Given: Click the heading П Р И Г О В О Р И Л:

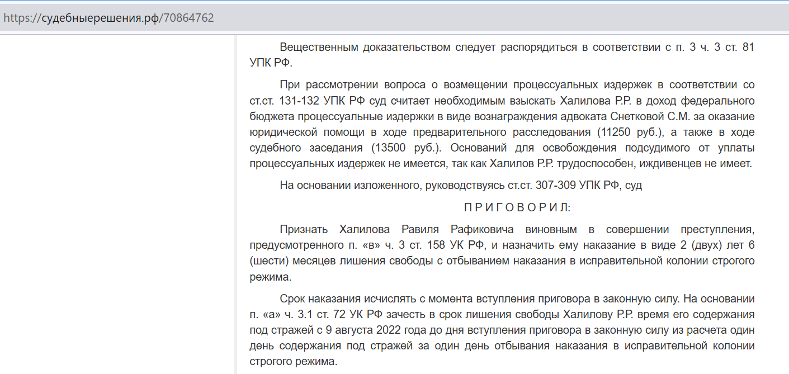Looking at the screenshot, I should tap(517, 207).
